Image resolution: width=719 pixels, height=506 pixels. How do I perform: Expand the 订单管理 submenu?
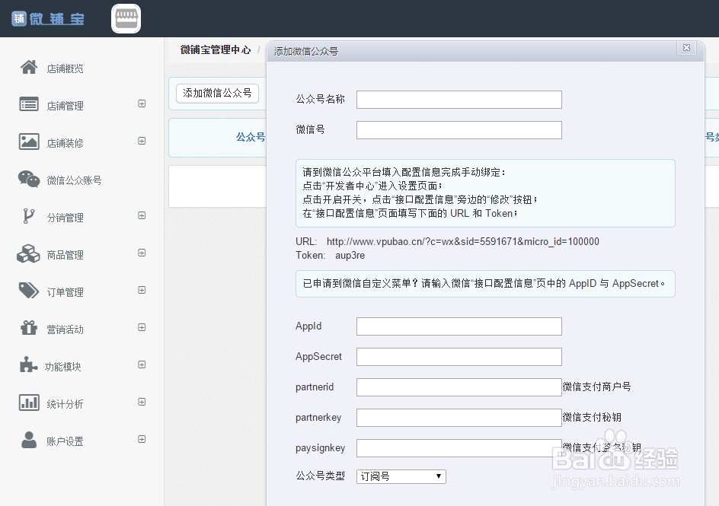click(x=142, y=291)
